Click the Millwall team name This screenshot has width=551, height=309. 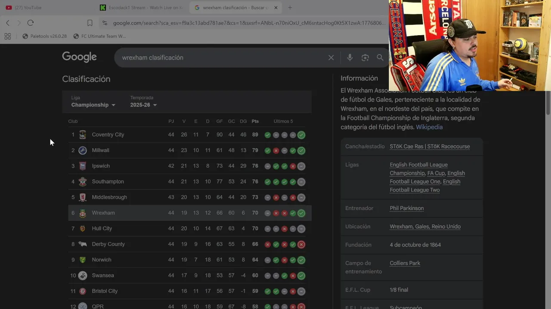pyautogui.click(x=100, y=150)
